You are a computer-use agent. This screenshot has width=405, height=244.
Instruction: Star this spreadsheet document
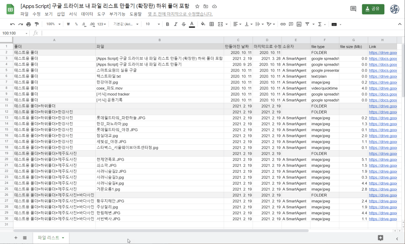197,7
